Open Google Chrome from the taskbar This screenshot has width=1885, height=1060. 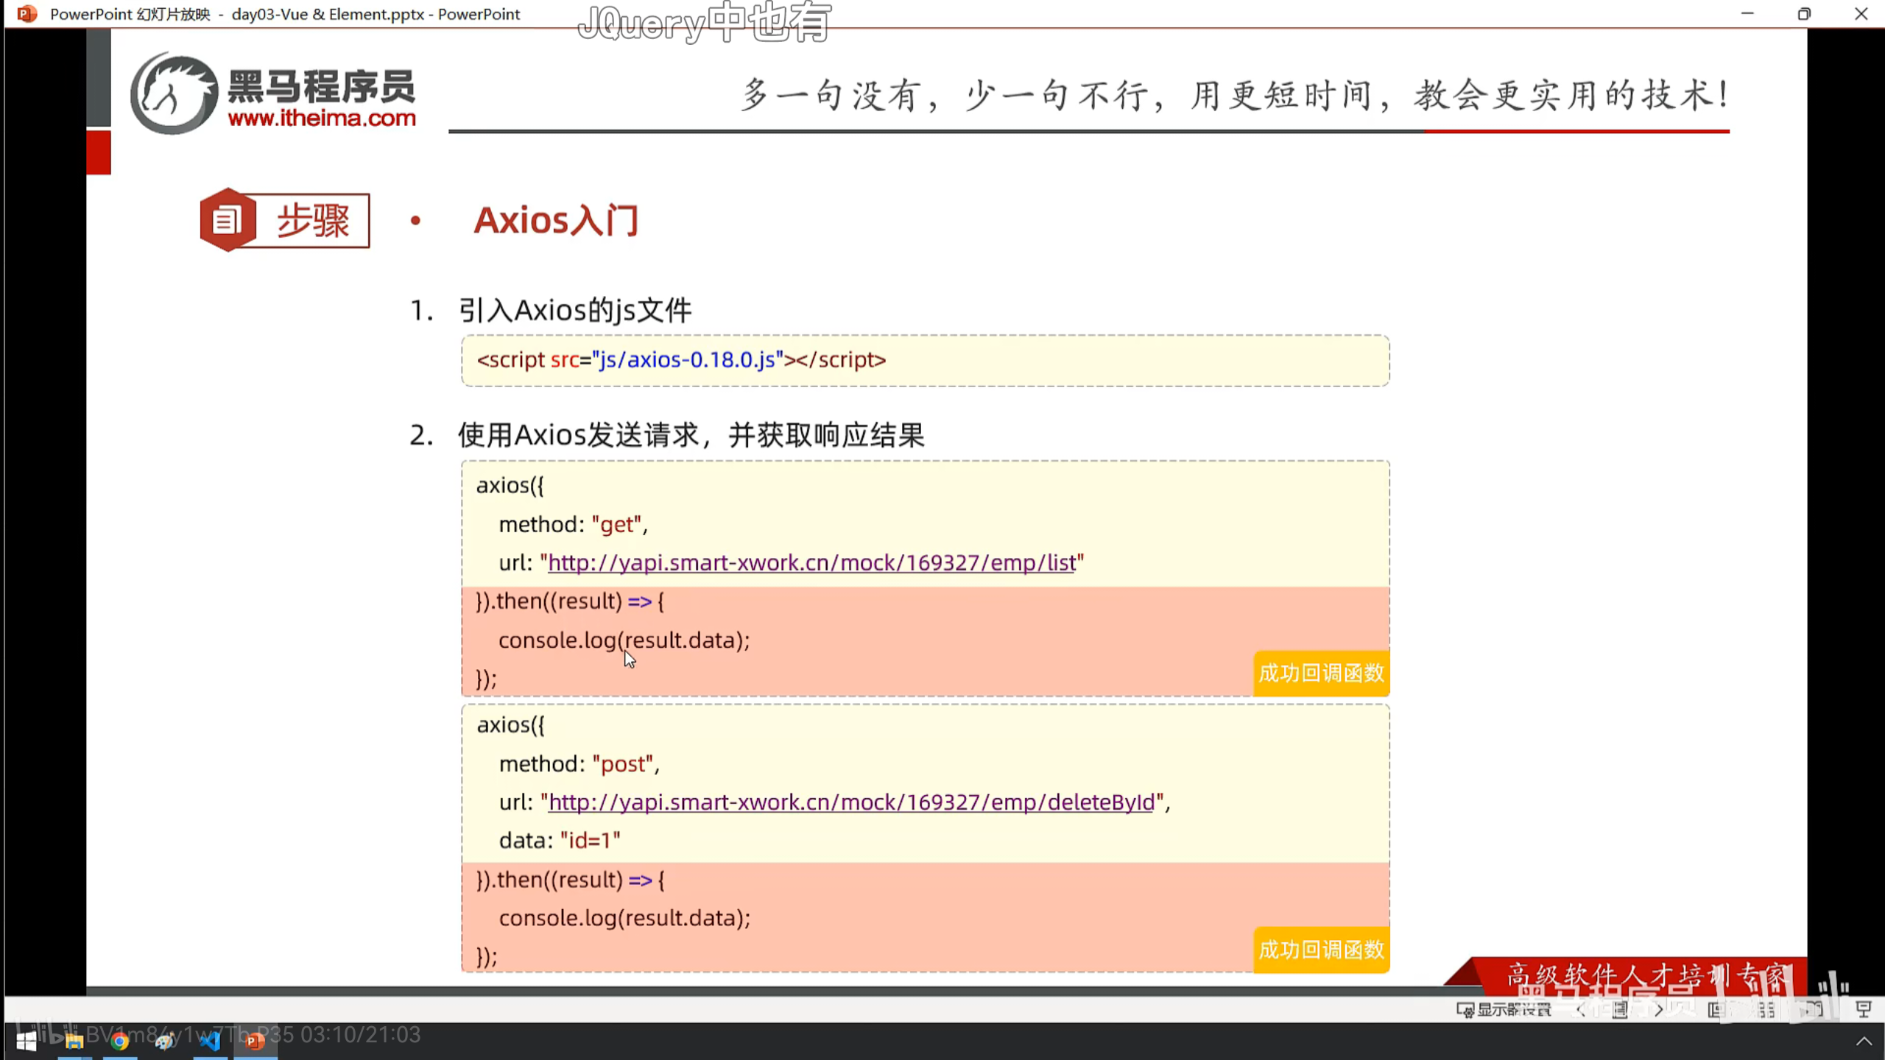click(x=120, y=1041)
